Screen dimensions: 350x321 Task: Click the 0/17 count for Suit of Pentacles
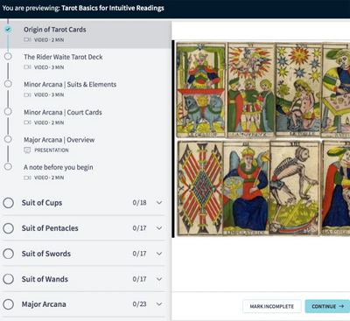pos(139,228)
